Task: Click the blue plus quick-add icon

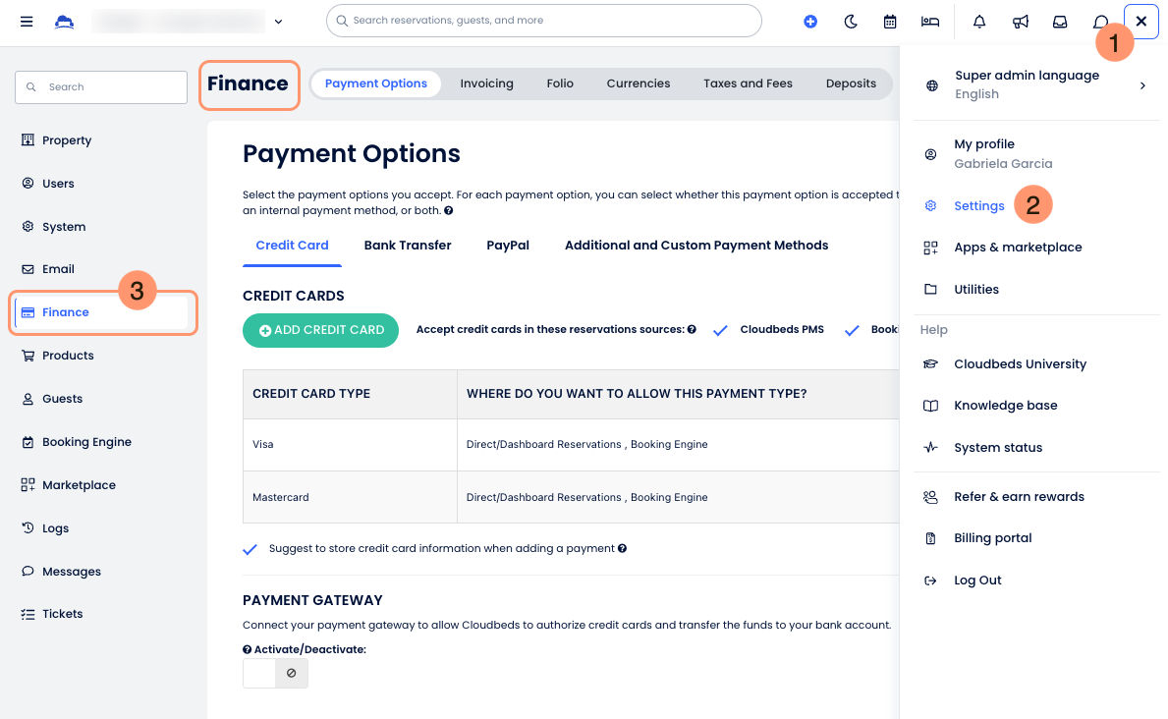Action: point(810,21)
